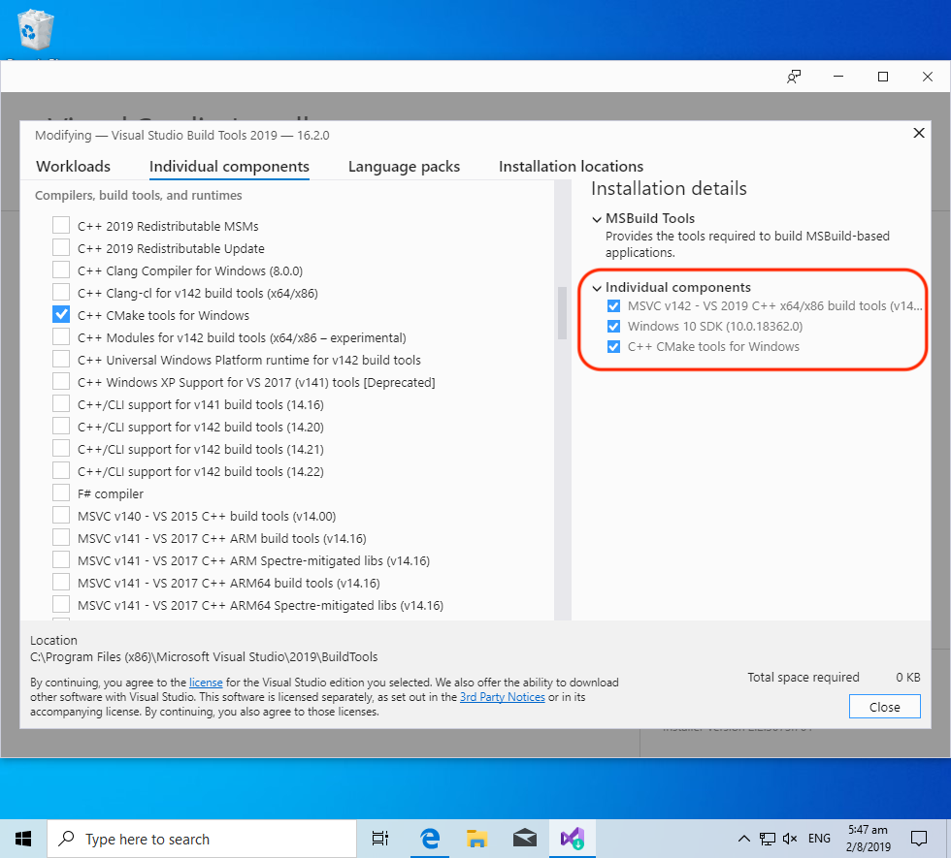Viewport: 951px width, 858px height.
Task: Collapse Individual components in Installation details
Action: pyautogui.click(x=597, y=288)
